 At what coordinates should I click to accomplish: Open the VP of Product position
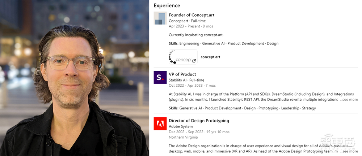pos(182,74)
